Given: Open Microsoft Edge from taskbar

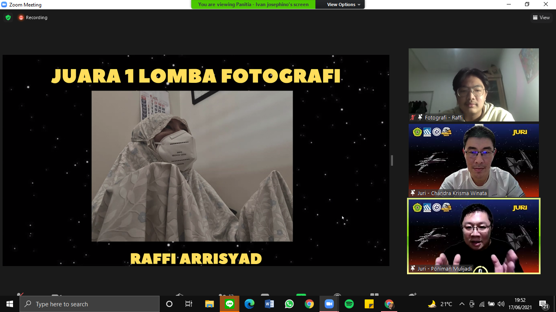Looking at the screenshot, I should click(x=250, y=304).
